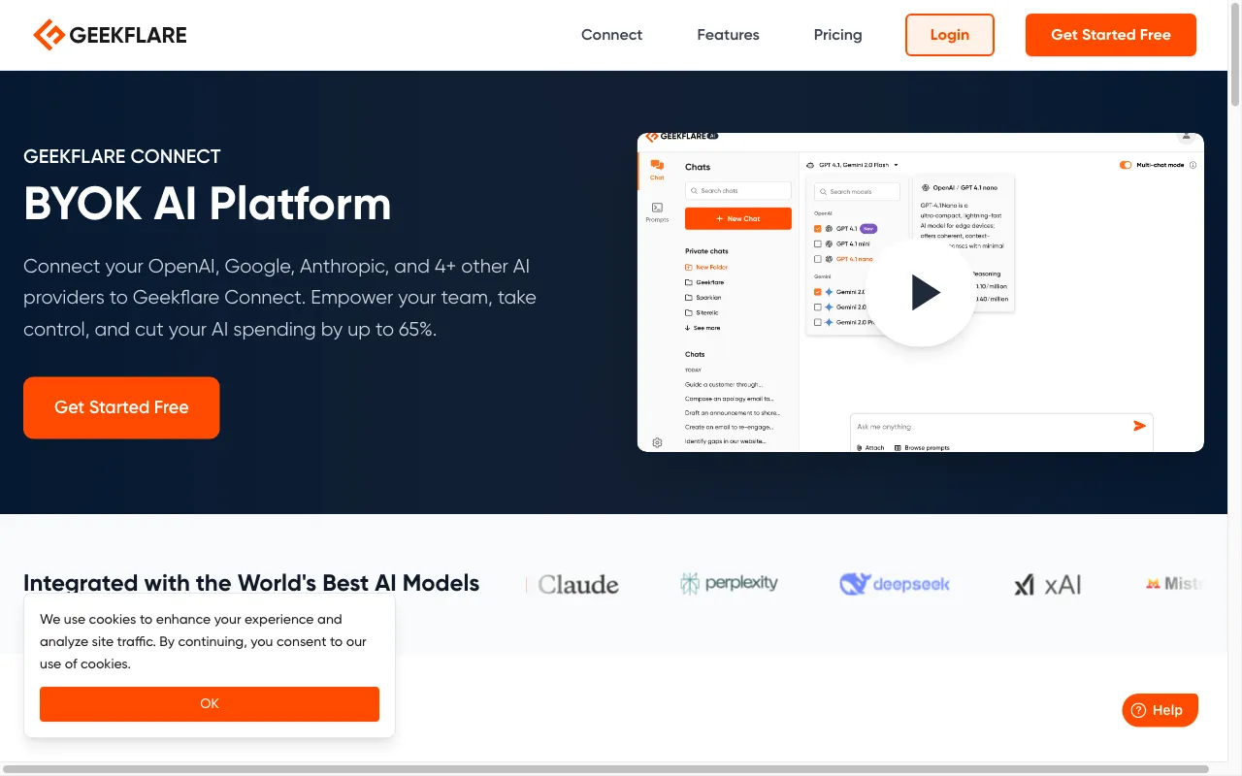Open chat 'Compose an apology email to...'
The height and width of the screenshot is (776, 1242).
click(730, 399)
